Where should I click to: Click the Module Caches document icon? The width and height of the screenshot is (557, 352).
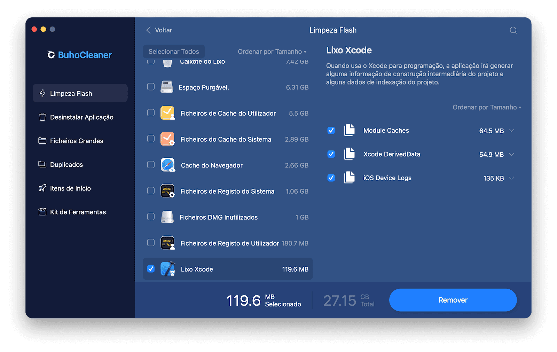349,130
